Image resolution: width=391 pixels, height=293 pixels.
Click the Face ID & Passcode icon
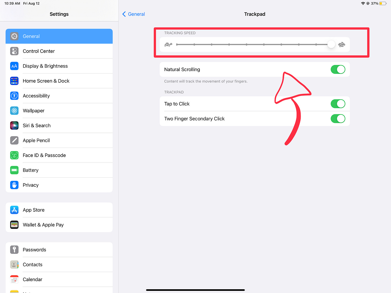pos(14,155)
